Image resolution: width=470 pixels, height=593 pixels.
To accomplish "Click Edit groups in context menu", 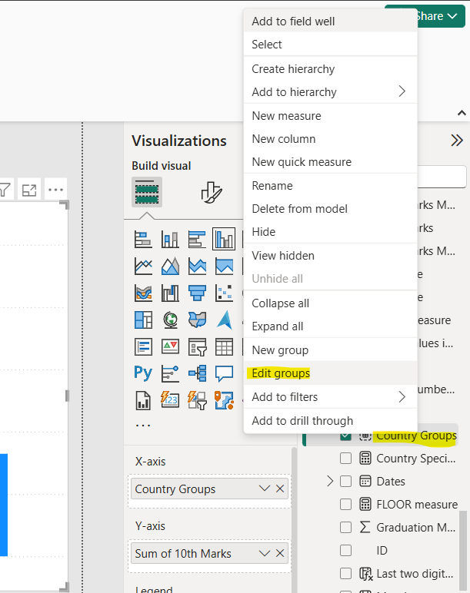I will [281, 373].
